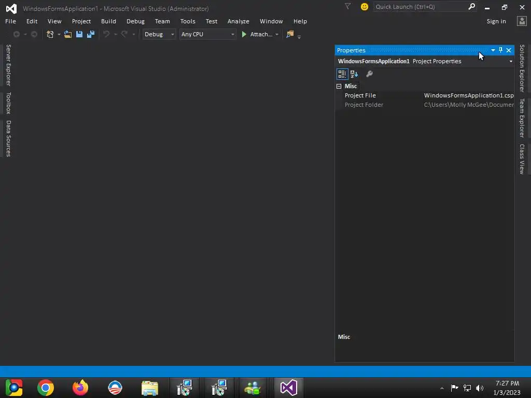Open the File menu

point(10,21)
